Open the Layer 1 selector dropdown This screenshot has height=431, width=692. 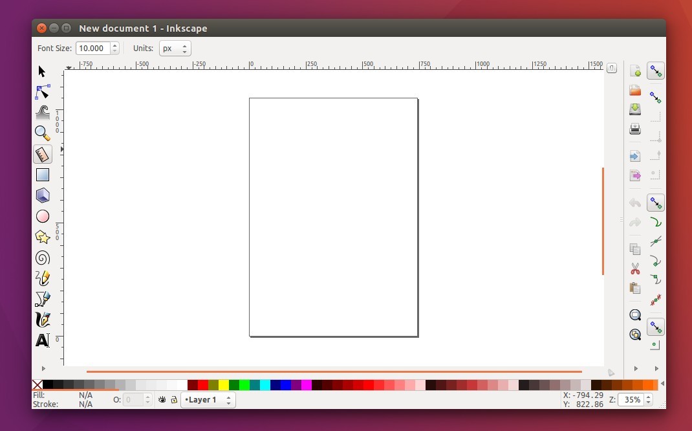click(x=207, y=400)
